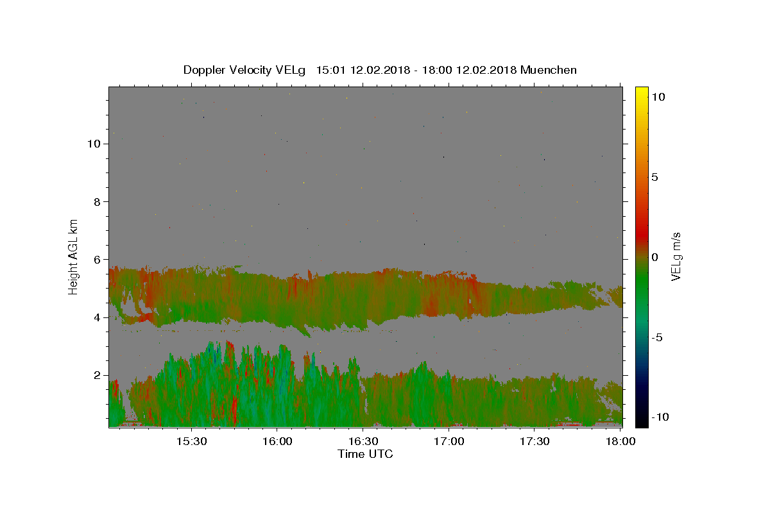770x513 pixels.
Task: Click the colorbar tick label 0
Action: pos(654,257)
